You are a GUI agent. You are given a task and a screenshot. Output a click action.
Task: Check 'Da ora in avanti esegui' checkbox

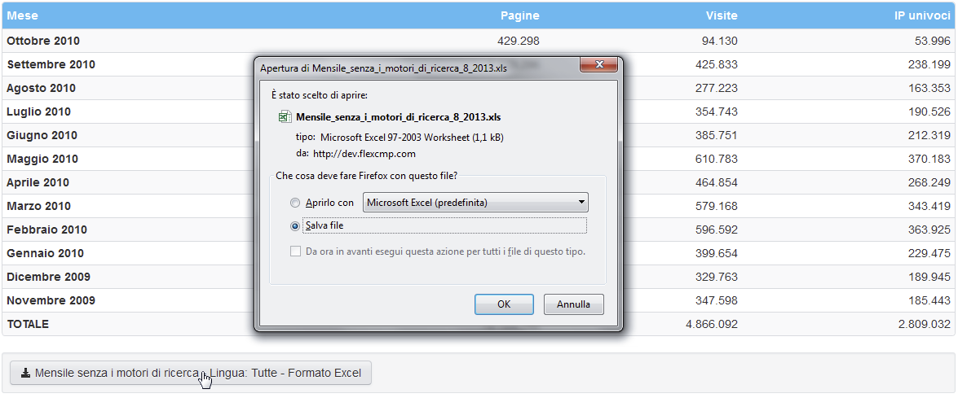pos(296,251)
